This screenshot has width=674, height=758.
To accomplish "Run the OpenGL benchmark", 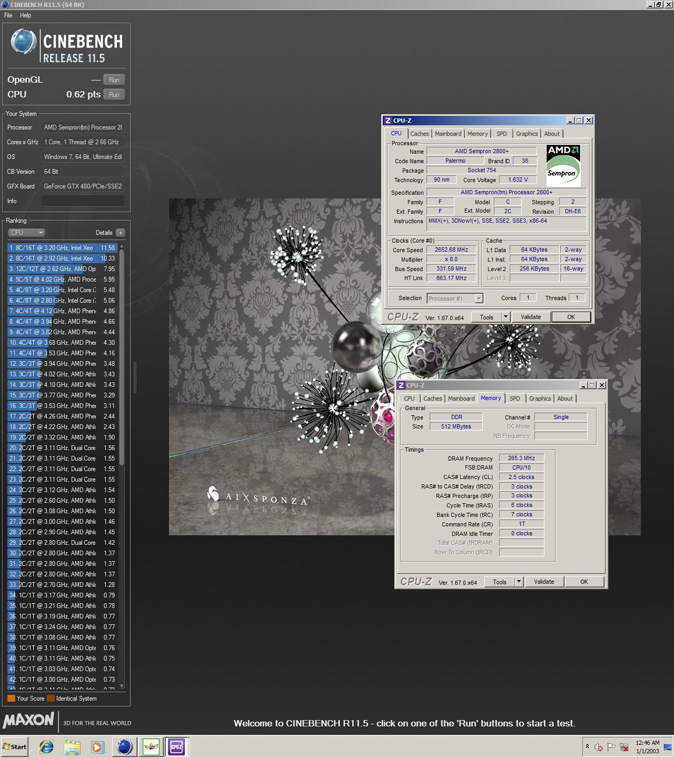I will [x=114, y=80].
